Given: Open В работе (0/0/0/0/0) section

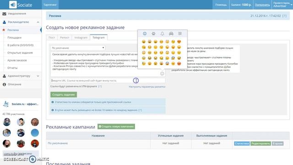Looking at the screenshot, I should pos(21,45).
